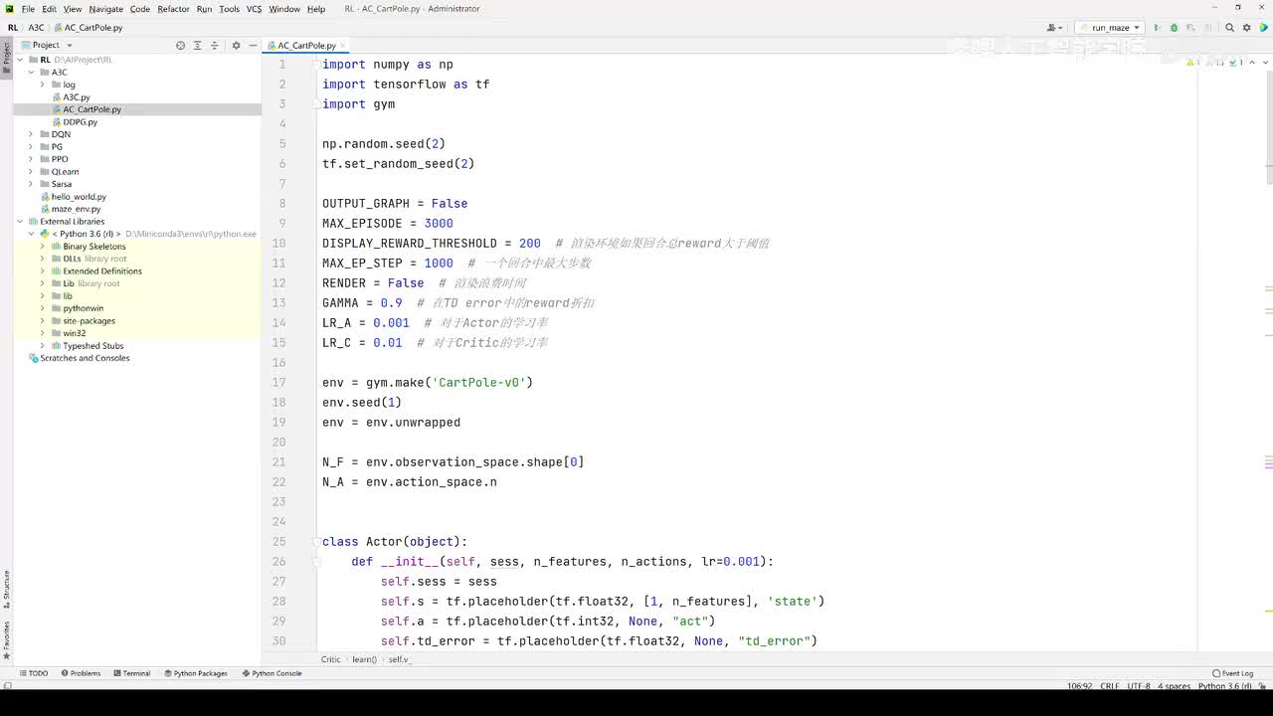Image resolution: width=1273 pixels, height=716 pixels.
Task: Click the learn() breadcrumb below editor
Action: pyautogui.click(x=364, y=659)
